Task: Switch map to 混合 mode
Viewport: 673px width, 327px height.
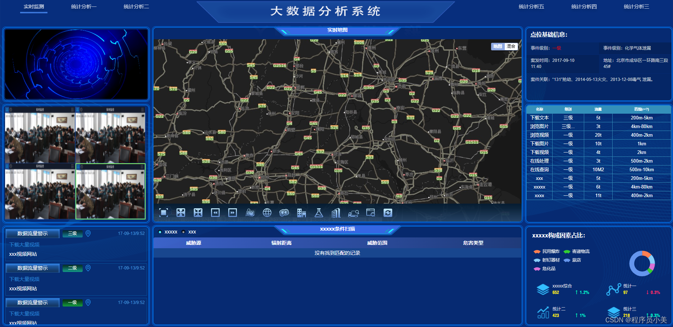Action: coord(511,46)
